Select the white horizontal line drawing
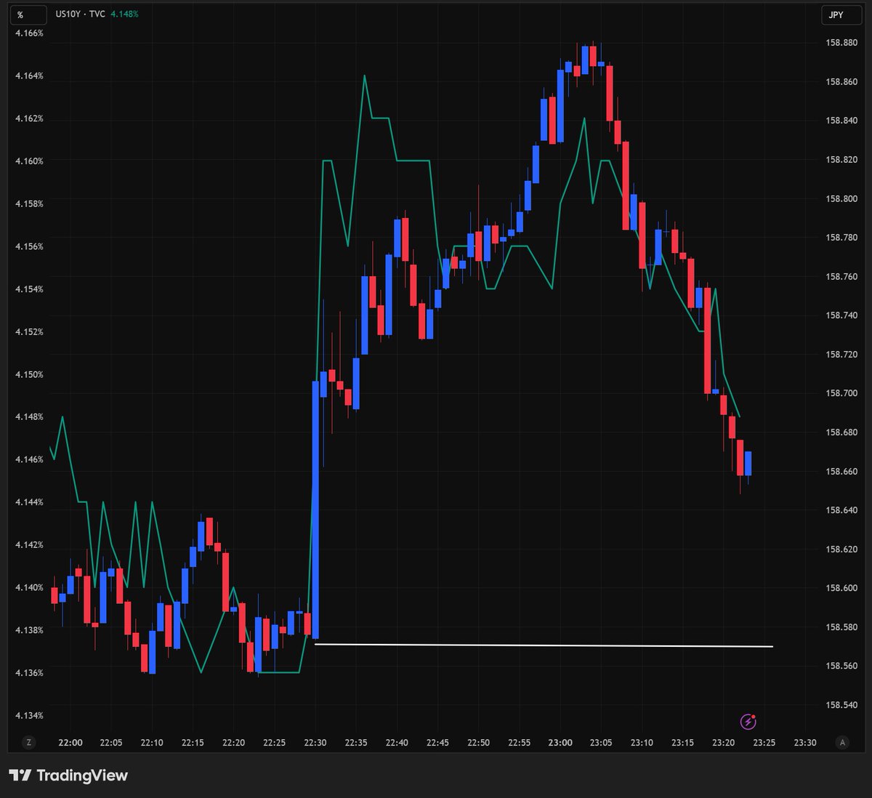Screen dimensions: 872x798 [544, 645]
